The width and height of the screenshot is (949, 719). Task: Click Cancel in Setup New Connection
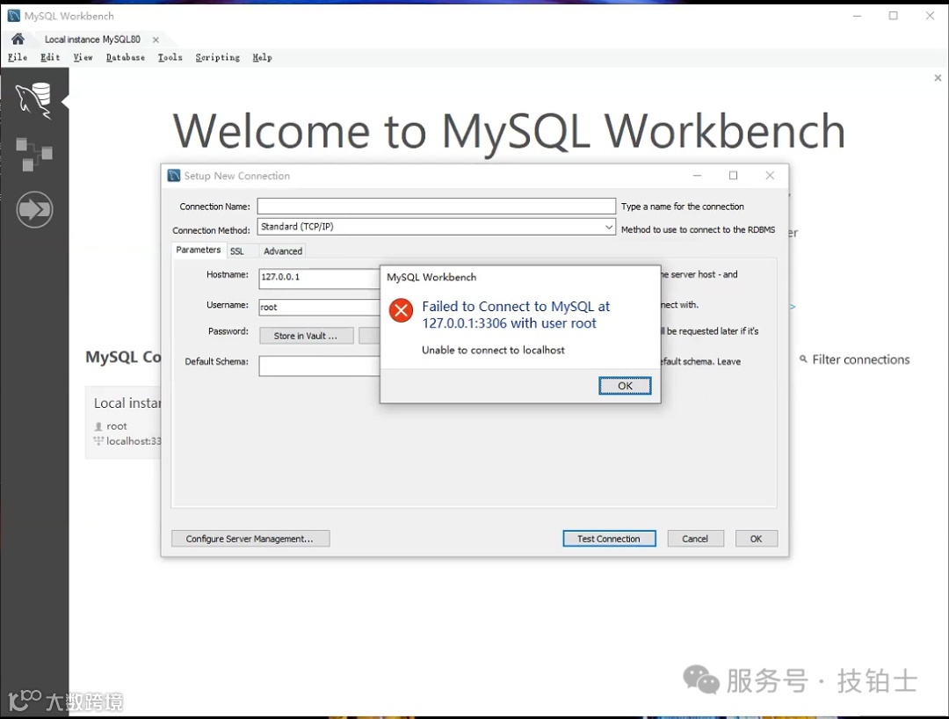coord(695,539)
